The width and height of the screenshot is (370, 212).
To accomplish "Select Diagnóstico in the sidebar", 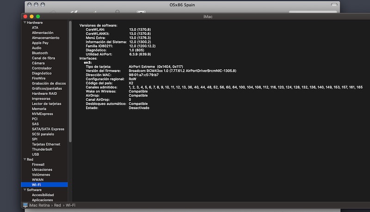I will [x=42, y=73].
